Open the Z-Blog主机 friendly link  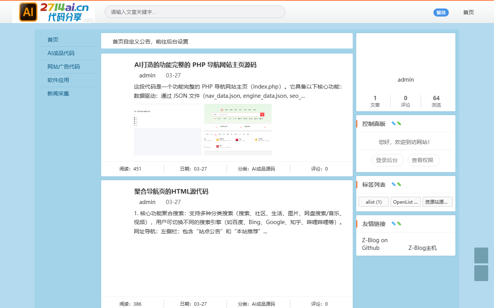pyautogui.click(x=423, y=248)
